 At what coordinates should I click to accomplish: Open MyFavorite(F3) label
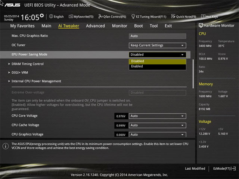(x=84, y=16)
